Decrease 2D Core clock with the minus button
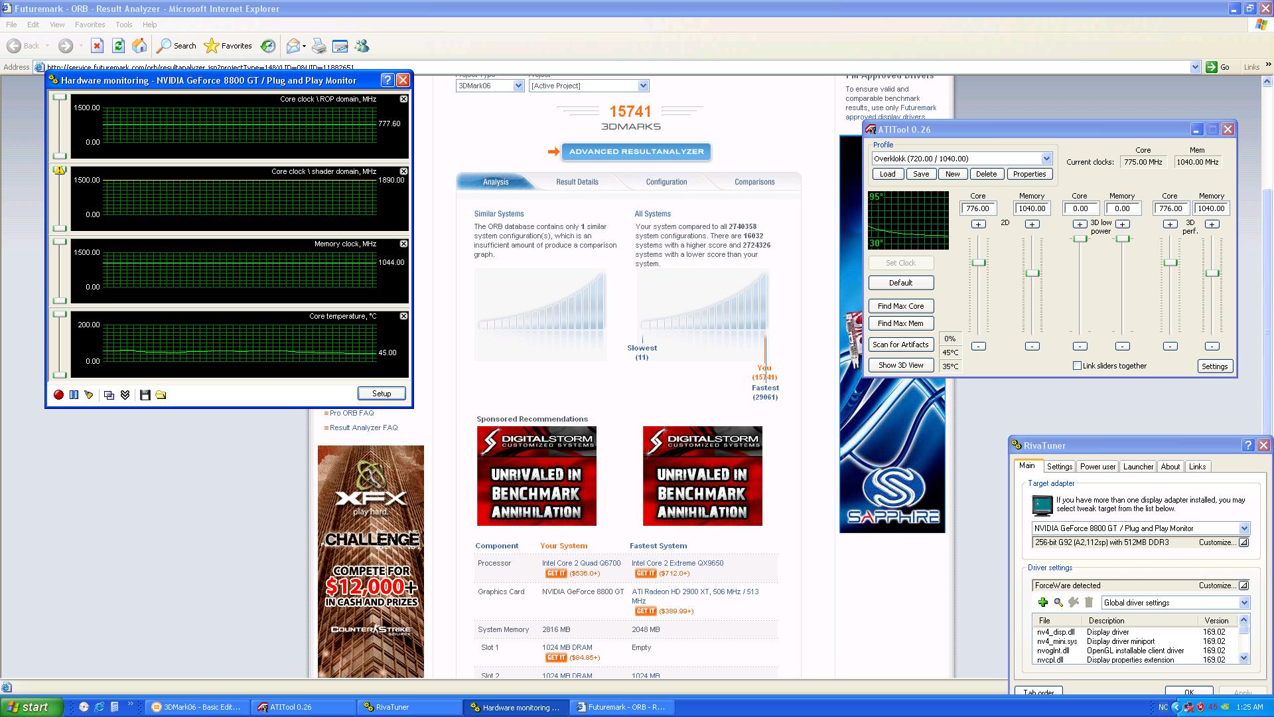Image resolution: width=1274 pixels, height=717 pixels. [978, 346]
